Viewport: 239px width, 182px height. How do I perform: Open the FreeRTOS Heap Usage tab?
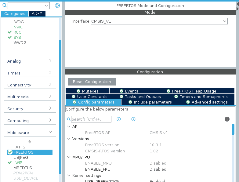tap(191, 91)
